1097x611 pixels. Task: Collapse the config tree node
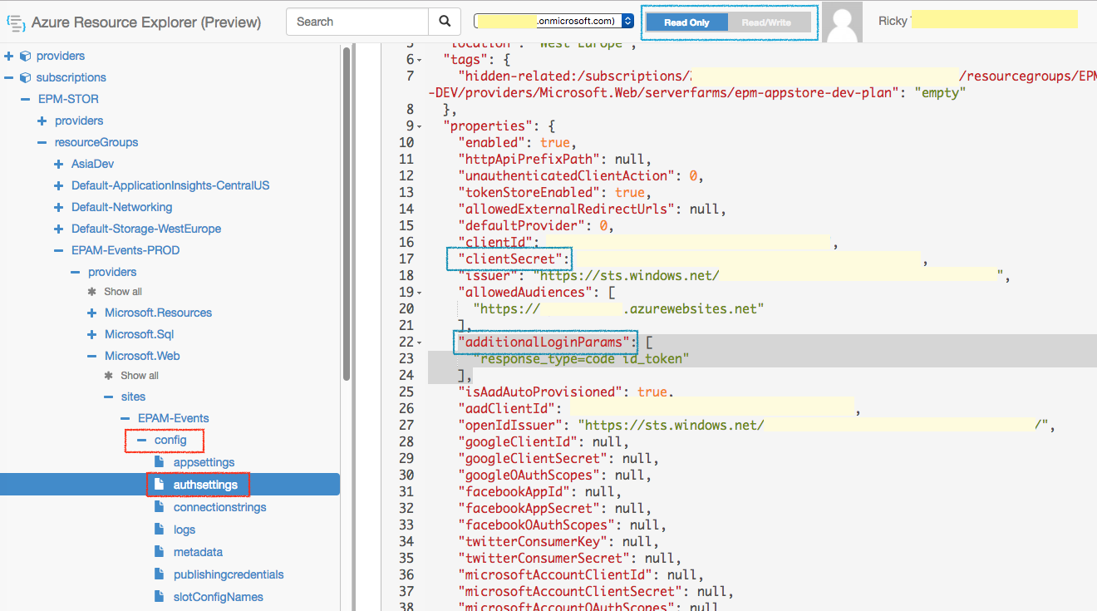coord(142,440)
